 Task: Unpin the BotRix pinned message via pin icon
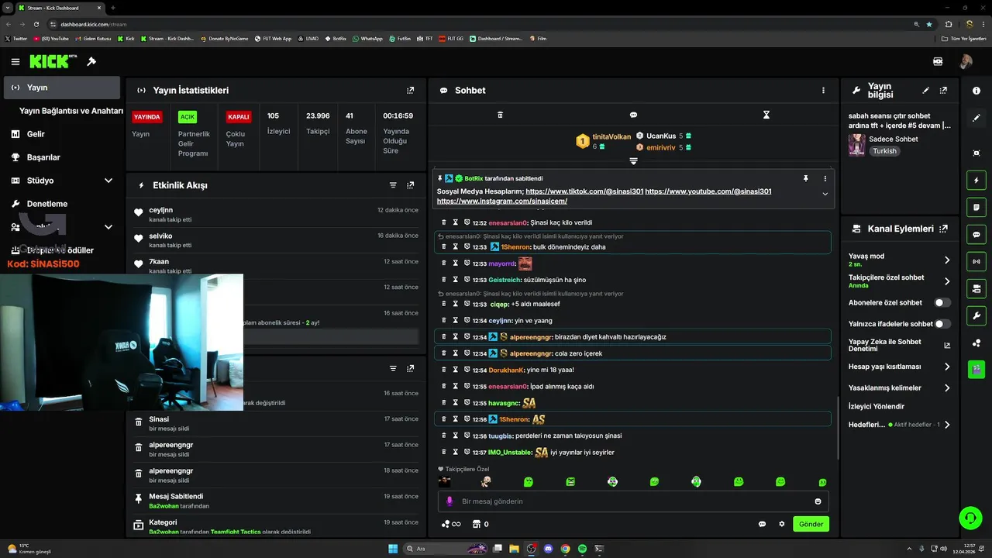(806, 178)
